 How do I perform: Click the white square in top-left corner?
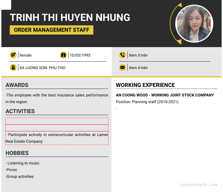pyautogui.click(x=6, y=5)
